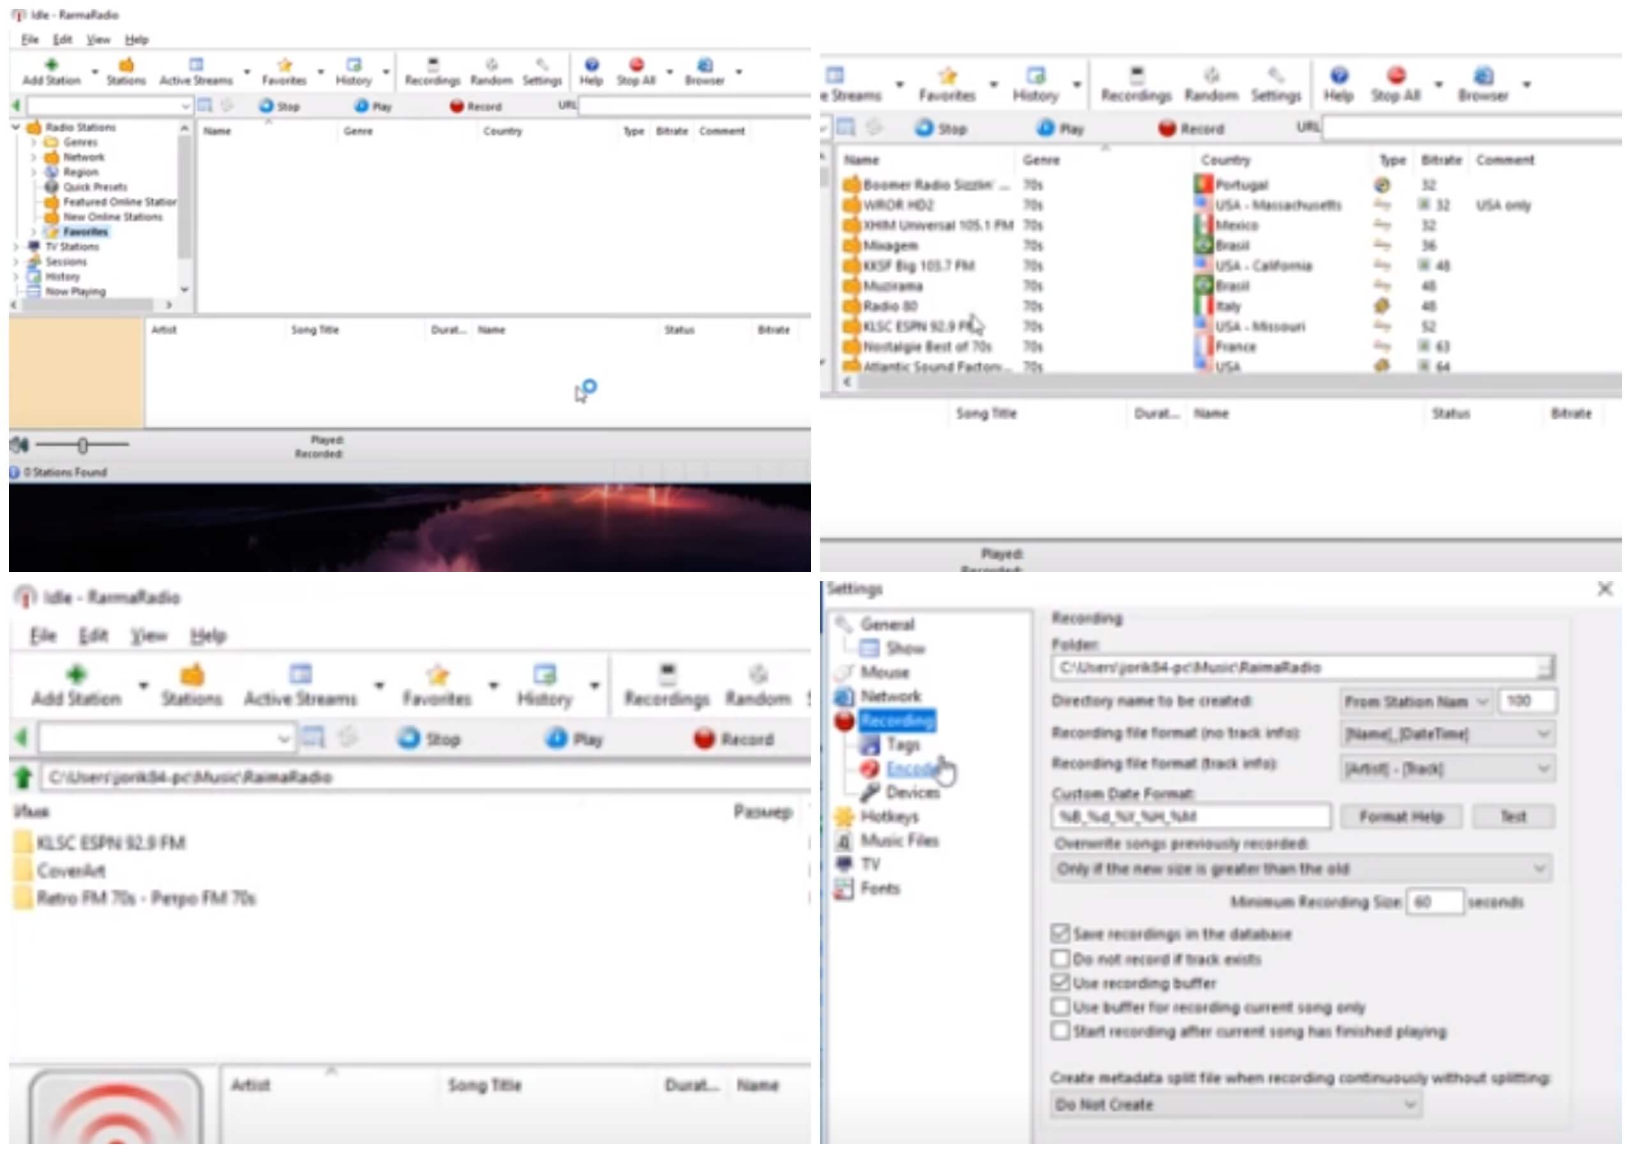Click the URL field in the Radio Stations tree window
1631x1153 pixels.
695,107
